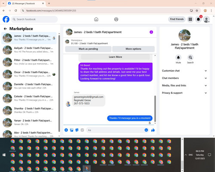Open a new browser tab with plus

click(49, 3)
